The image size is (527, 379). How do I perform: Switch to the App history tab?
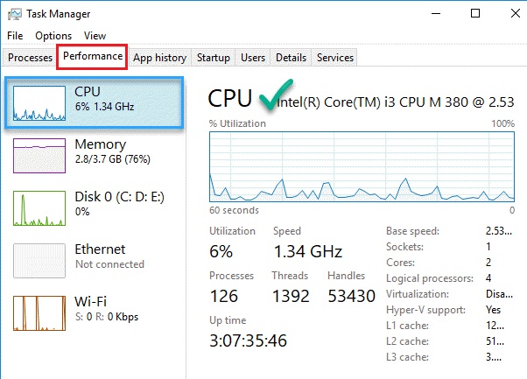(x=159, y=58)
